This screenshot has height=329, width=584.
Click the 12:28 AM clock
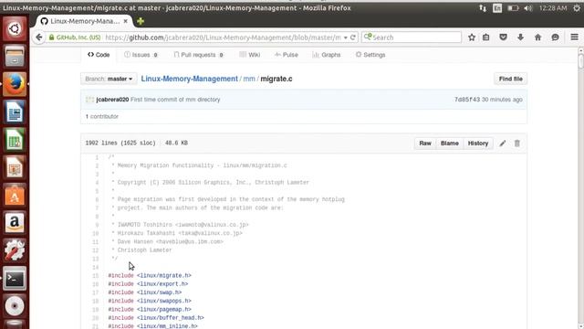tap(553, 8)
